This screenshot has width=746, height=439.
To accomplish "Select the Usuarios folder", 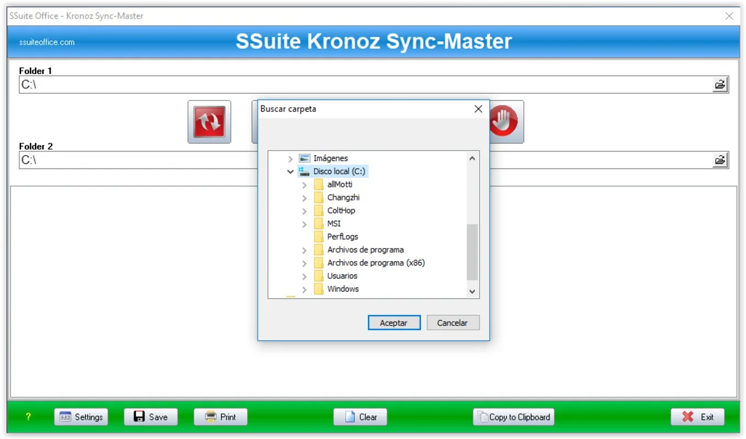I will (x=342, y=276).
